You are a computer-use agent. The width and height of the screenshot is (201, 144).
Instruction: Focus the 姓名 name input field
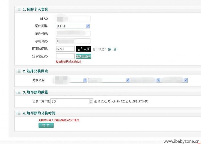tap(73, 18)
